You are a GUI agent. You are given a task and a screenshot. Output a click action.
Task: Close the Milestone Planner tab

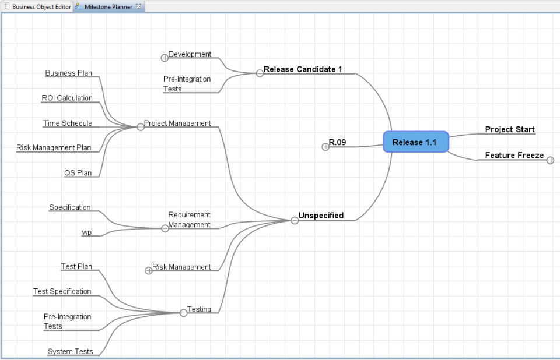(139, 6)
